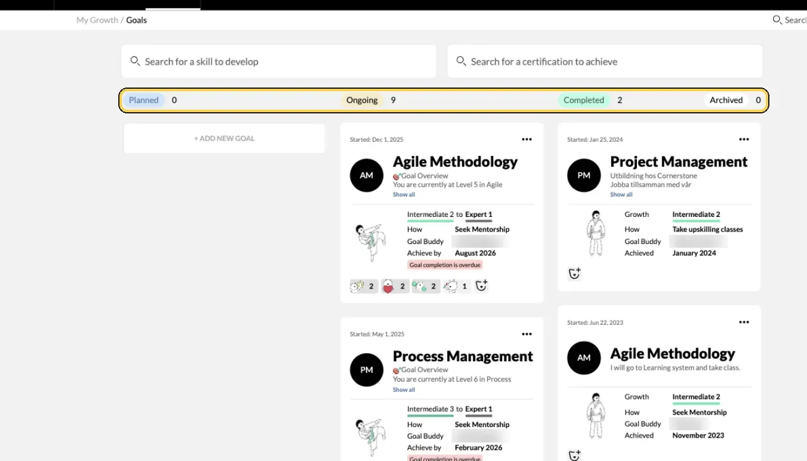
Task: Click the standing figure on the Jun 2023 Agile card
Action: coord(596,416)
